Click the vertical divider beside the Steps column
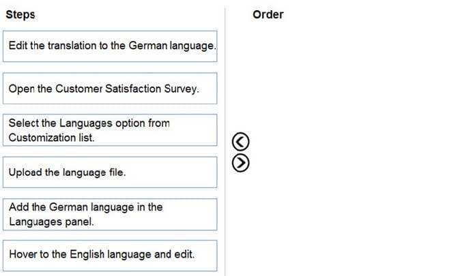This screenshot has height=276, width=473. [x=225, y=142]
